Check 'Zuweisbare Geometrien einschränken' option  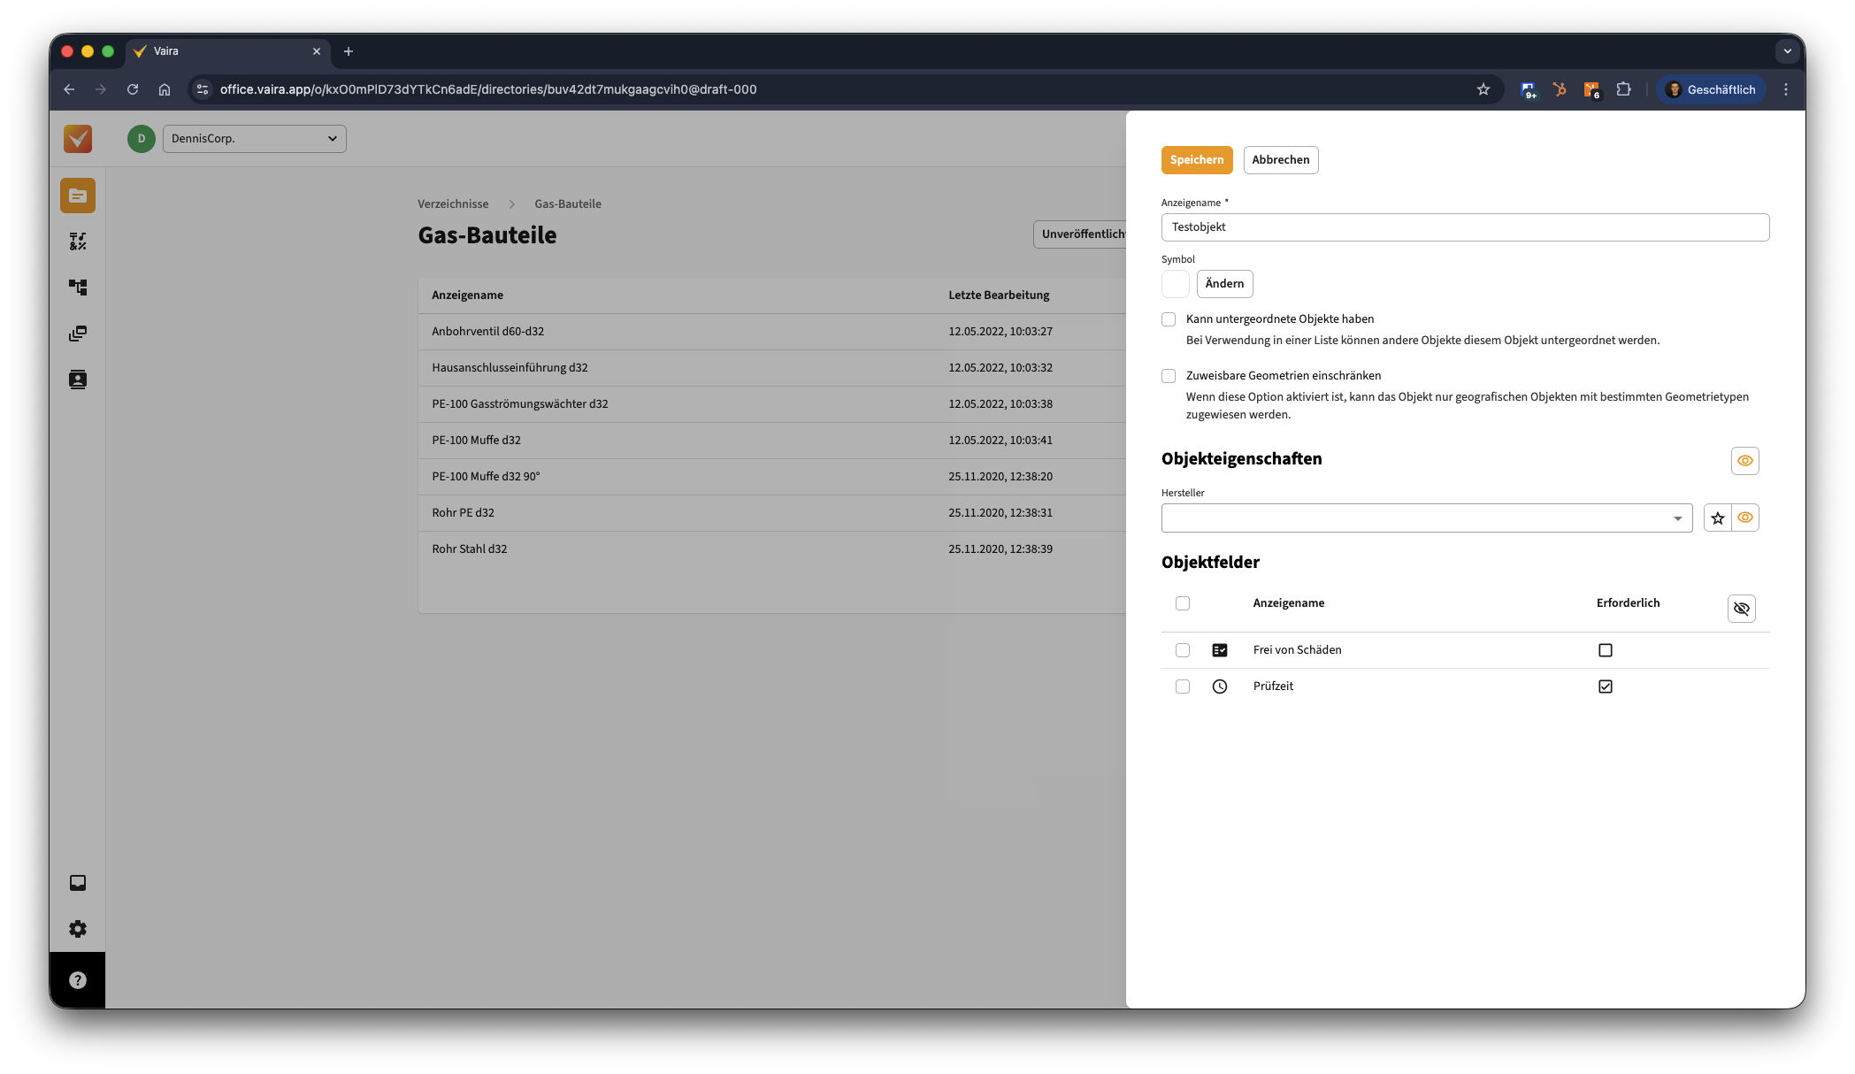tap(1169, 376)
